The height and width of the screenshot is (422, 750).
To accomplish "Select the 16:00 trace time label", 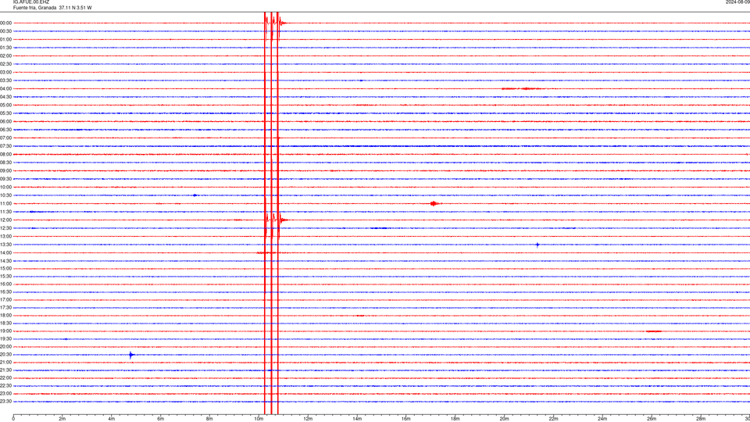I will point(6,284).
